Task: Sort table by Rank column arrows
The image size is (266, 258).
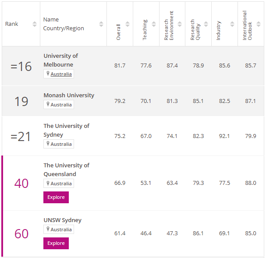Action: point(35,24)
